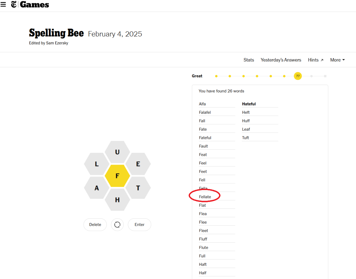This screenshot has height=279, width=356.
Task: Select the letter E hexagon
Action: tap(138, 164)
